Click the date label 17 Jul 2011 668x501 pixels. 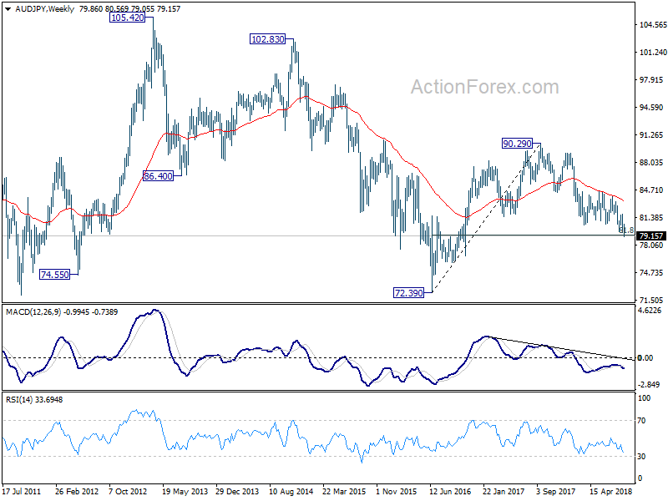click(22, 491)
